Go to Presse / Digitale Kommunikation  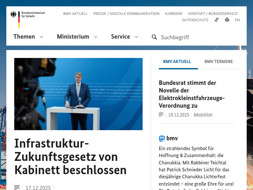click(126, 14)
